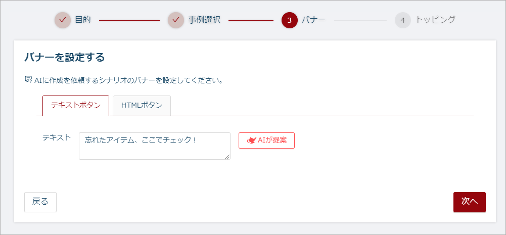Image resolution: width=506 pixels, height=235 pixels.
Task: Select the バナー step label
Action: pos(313,20)
